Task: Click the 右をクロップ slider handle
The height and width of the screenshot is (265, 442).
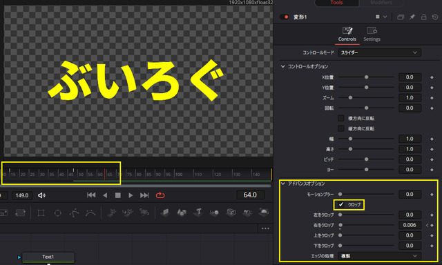Action: [340, 225]
